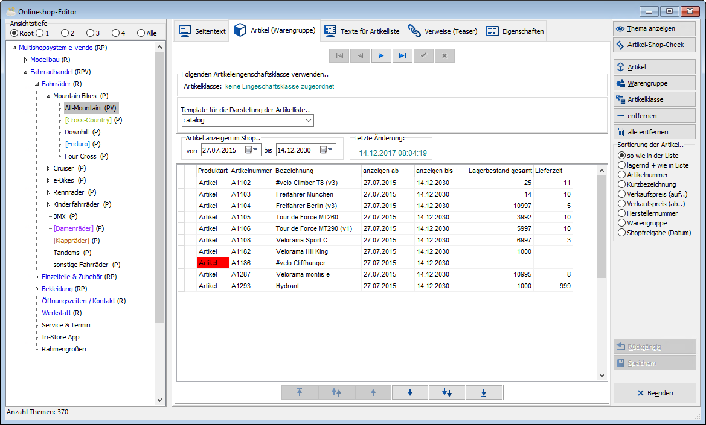Image resolution: width=706 pixels, height=425 pixels.
Task: Click 'keine Eingeschaftsklasse zugeordnet' link
Action: click(x=280, y=86)
